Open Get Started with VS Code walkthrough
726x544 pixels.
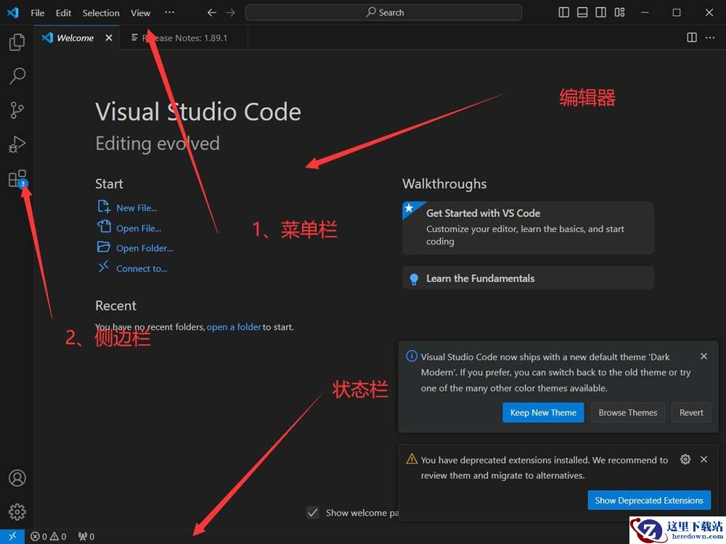click(x=528, y=228)
